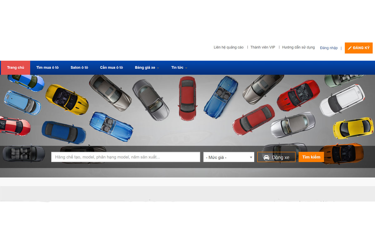Select the Dòng xe filter button
Image resolution: width=375 pixels, height=240 pixels.
point(276,157)
